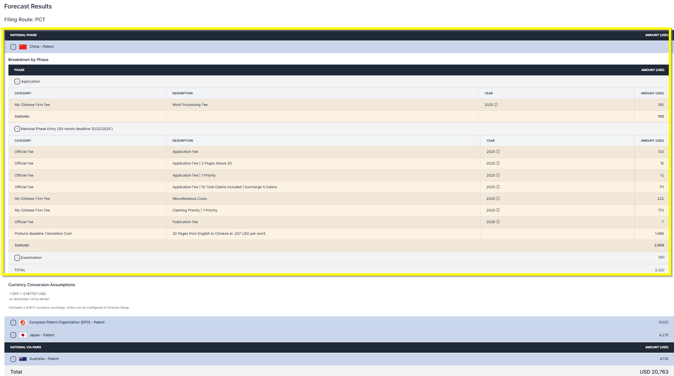Expand European Patent Organization (EPO) row

[x=13, y=323]
